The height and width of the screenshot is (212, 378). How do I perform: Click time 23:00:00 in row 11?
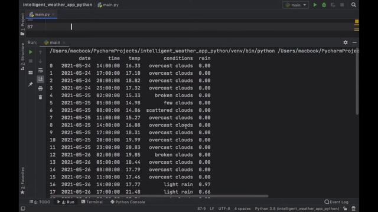point(108,147)
